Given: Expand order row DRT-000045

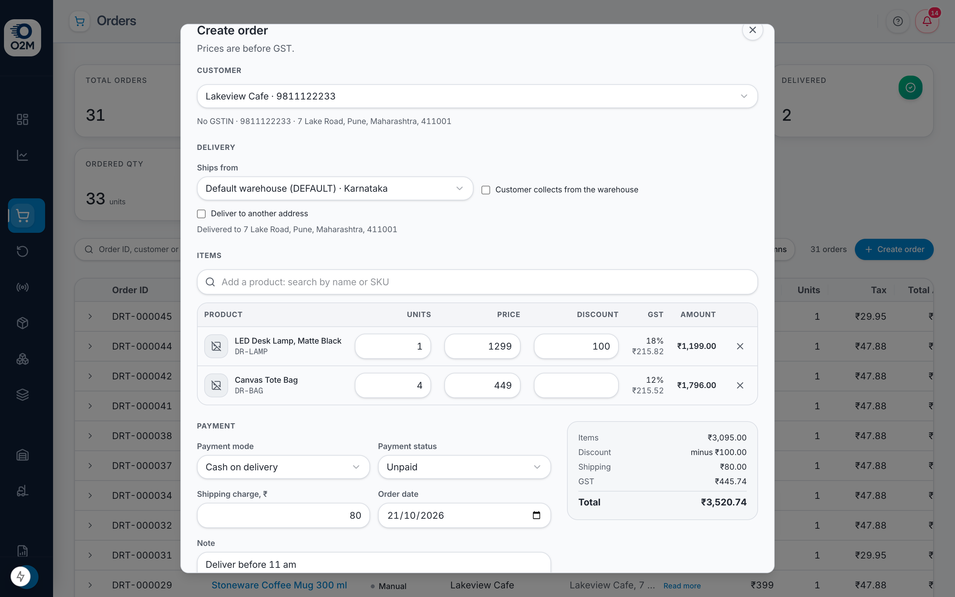Looking at the screenshot, I should coord(90,316).
